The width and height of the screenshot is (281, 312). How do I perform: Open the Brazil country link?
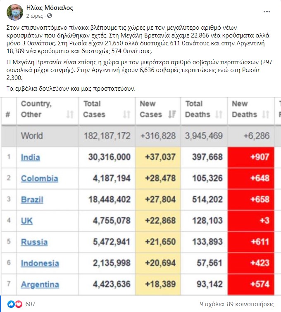click(32, 200)
